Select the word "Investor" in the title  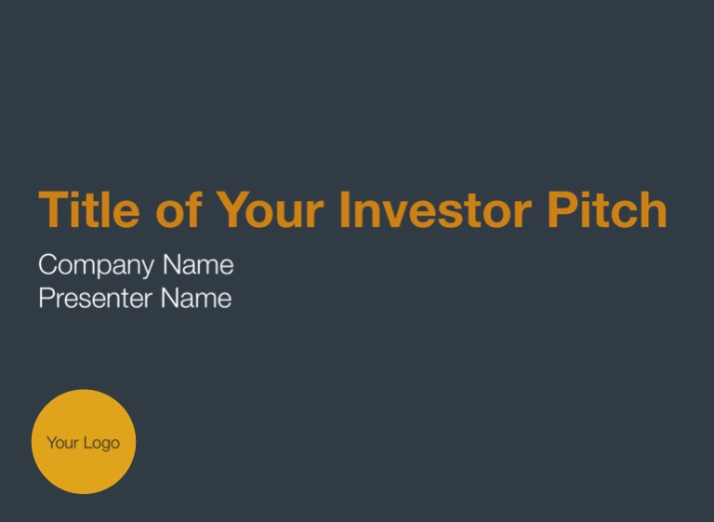pos(436,209)
